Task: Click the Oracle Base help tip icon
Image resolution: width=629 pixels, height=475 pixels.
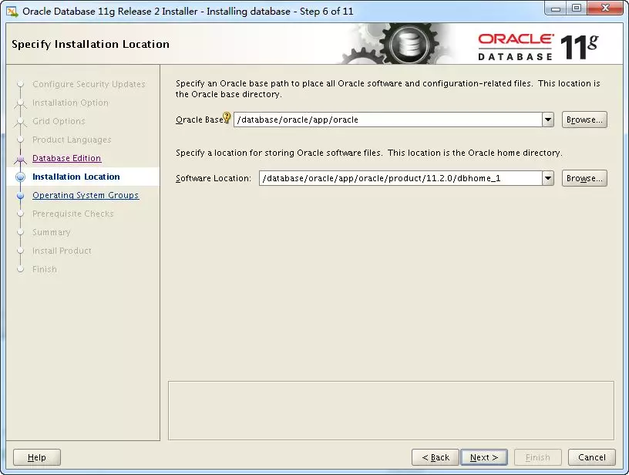Action: pyautogui.click(x=227, y=117)
